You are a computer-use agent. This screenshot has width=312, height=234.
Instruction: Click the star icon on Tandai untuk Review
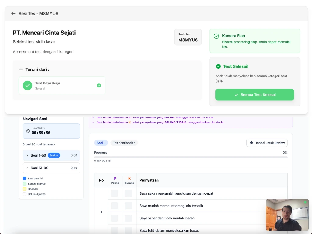[251, 143]
